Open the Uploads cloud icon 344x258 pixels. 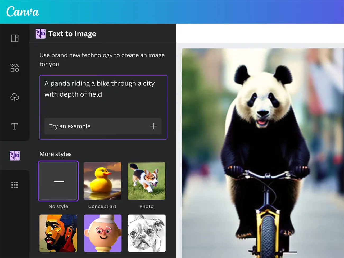point(15,97)
